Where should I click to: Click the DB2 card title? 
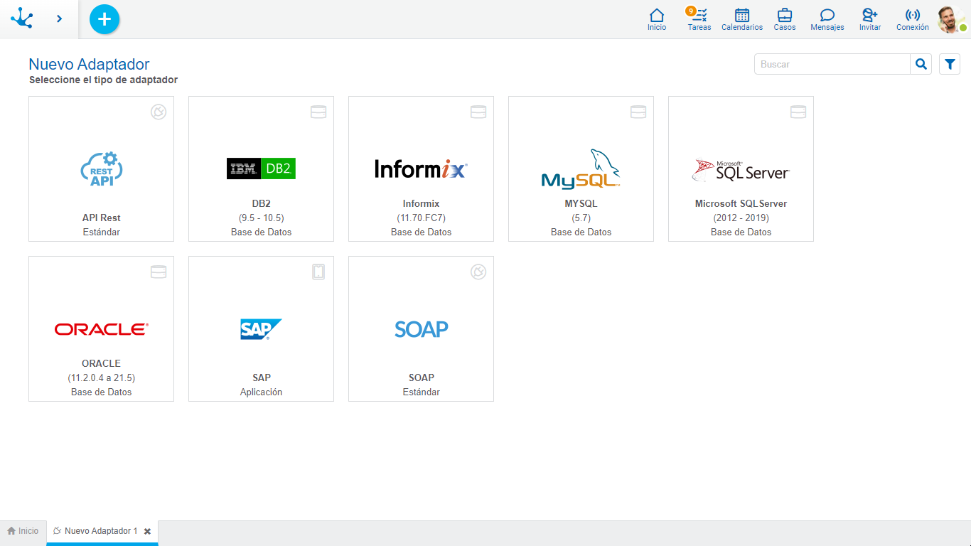[262, 203]
